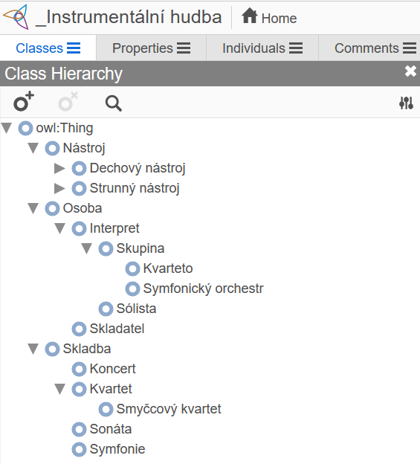Switch to the Individuals tab
Screen dimensions: 420x464
pyautogui.click(x=262, y=48)
